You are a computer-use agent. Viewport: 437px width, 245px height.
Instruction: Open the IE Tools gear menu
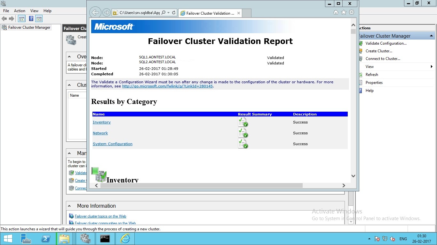[352, 12]
